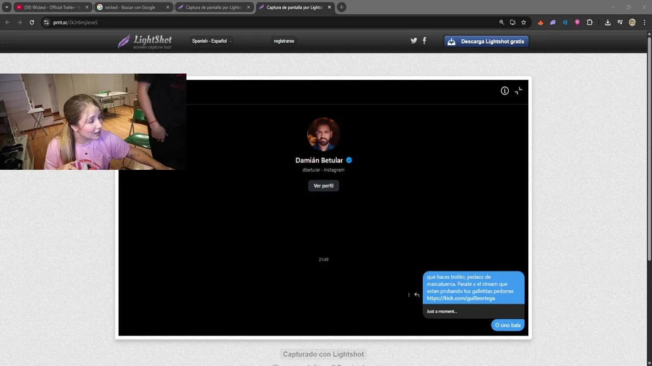Reload the current page
Screen dimensions: 652x366
32,22
